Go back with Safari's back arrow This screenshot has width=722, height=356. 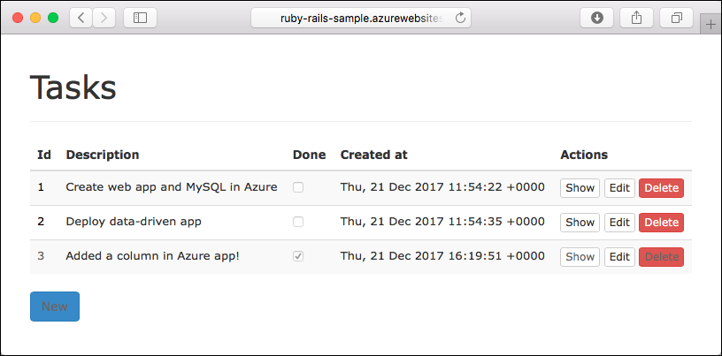click(x=81, y=18)
